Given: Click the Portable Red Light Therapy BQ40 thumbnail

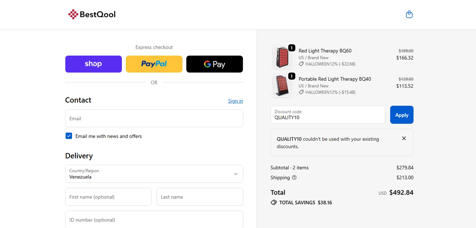Looking at the screenshot, I should 282,85.
